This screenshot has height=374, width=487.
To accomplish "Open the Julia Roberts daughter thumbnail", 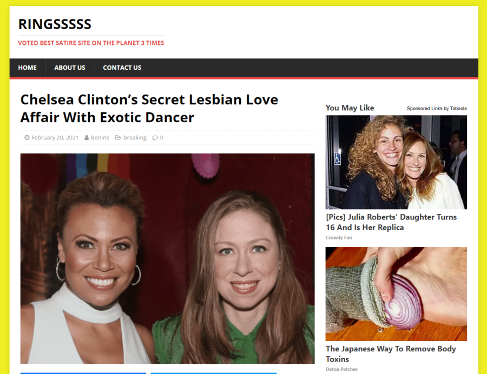I will pyautogui.click(x=396, y=162).
